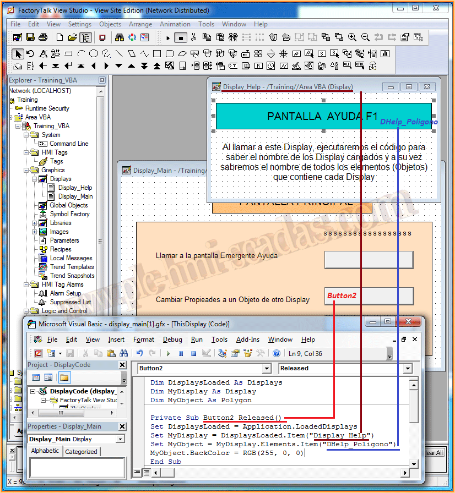This screenshot has height=493, width=455.
Task: Toggle Folders view in Project pane
Action: (x=64, y=377)
